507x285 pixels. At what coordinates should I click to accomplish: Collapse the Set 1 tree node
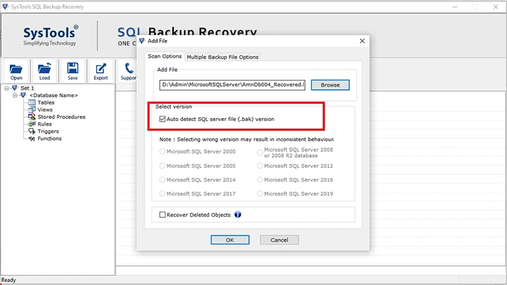click(6, 88)
